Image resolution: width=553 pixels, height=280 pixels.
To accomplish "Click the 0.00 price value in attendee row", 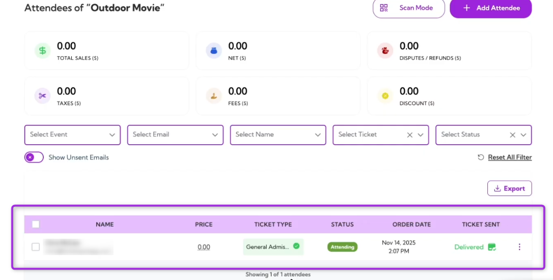I will [x=204, y=247].
